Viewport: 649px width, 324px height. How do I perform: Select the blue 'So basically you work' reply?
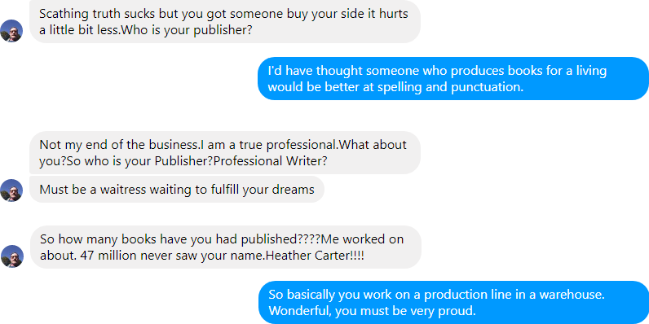point(453,303)
